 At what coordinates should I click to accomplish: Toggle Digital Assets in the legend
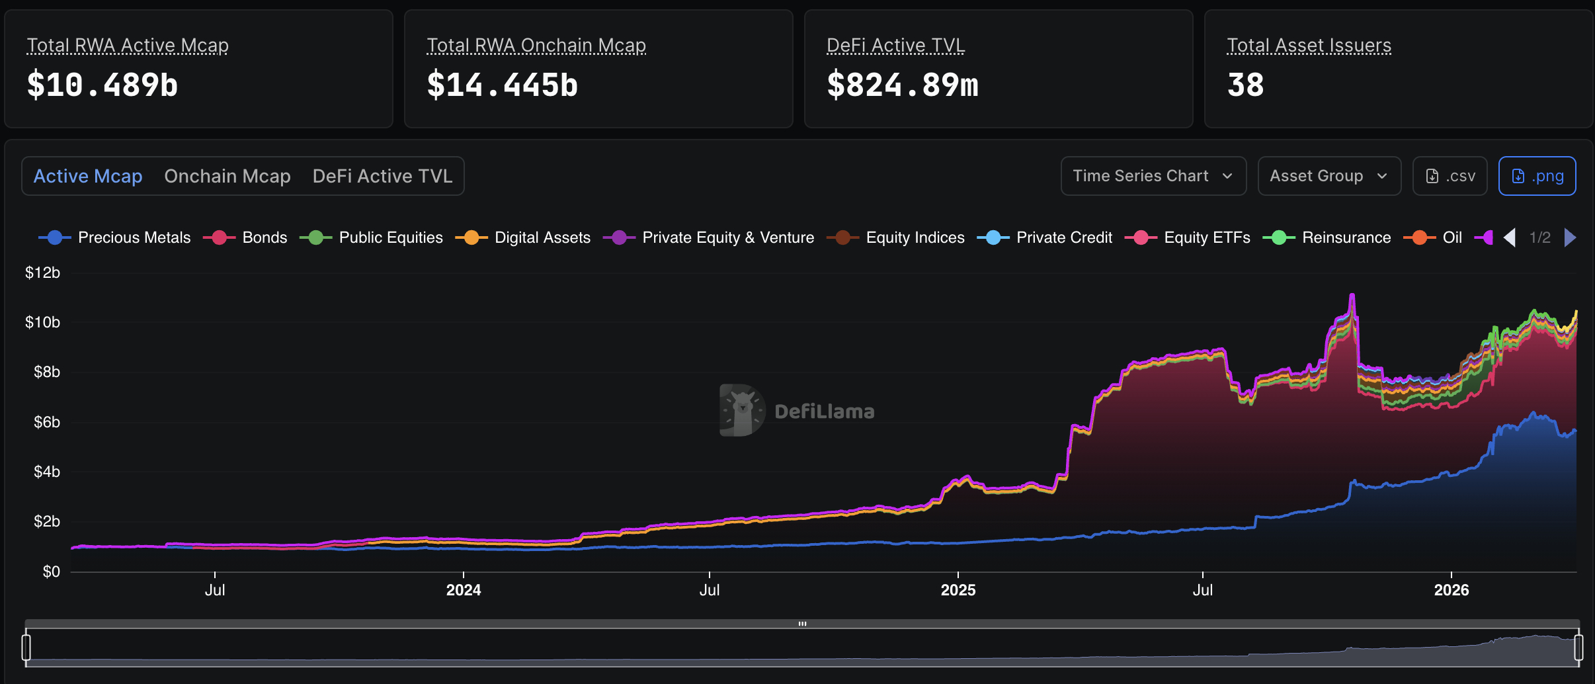(472, 237)
